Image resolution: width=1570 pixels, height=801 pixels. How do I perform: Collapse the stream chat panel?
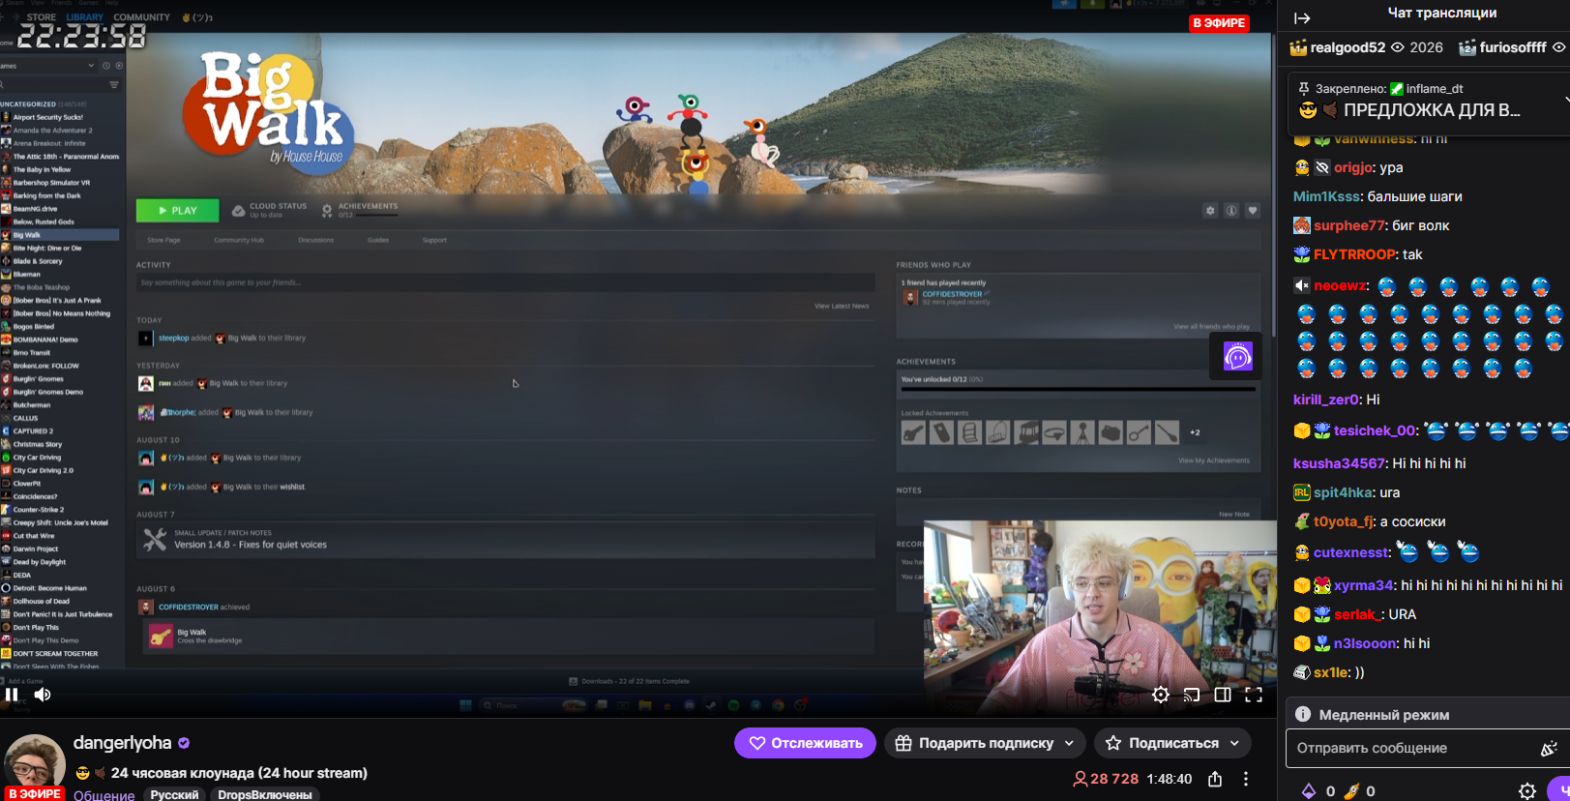[x=1302, y=17]
